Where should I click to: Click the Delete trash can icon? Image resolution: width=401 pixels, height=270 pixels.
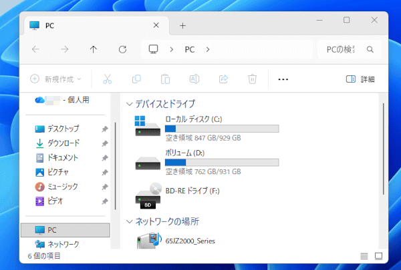tap(253, 79)
